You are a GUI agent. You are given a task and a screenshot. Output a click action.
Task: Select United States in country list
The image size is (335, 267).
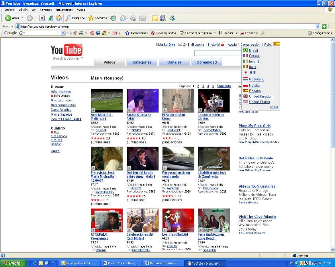(259, 102)
